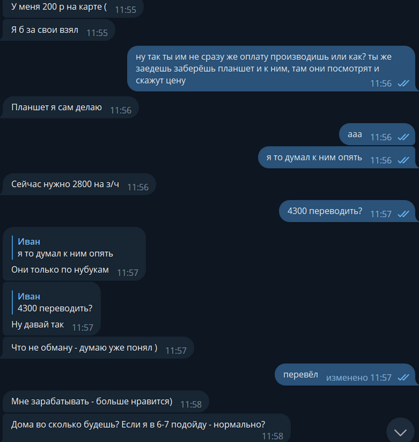Click the message "Я б за свои взял"
The image size is (419, 442).
(45, 30)
